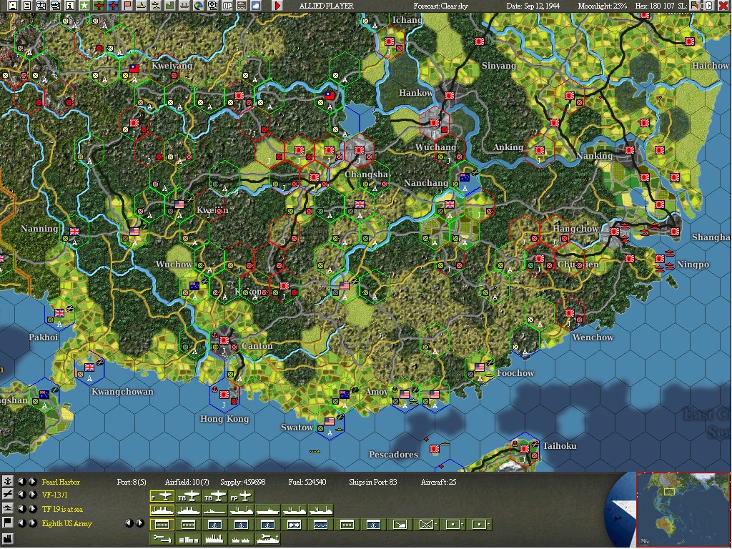The height and width of the screenshot is (549, 732).
Task: Click the anchor port icon in bottom panel
Action: point(8,481)
